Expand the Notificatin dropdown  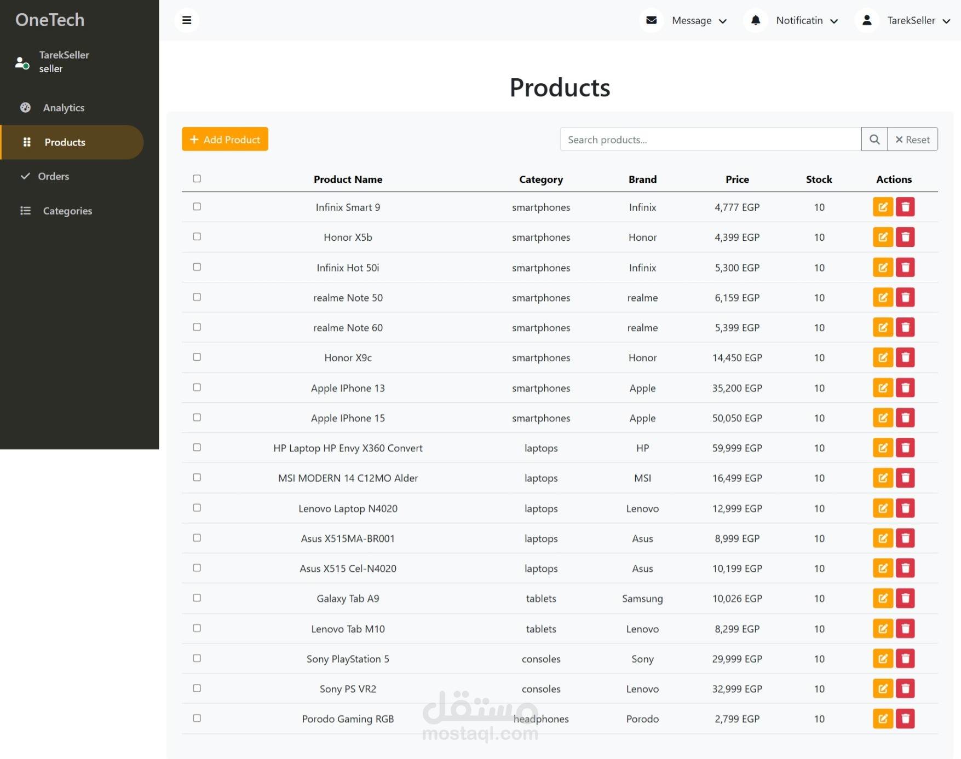coord(807,21)
